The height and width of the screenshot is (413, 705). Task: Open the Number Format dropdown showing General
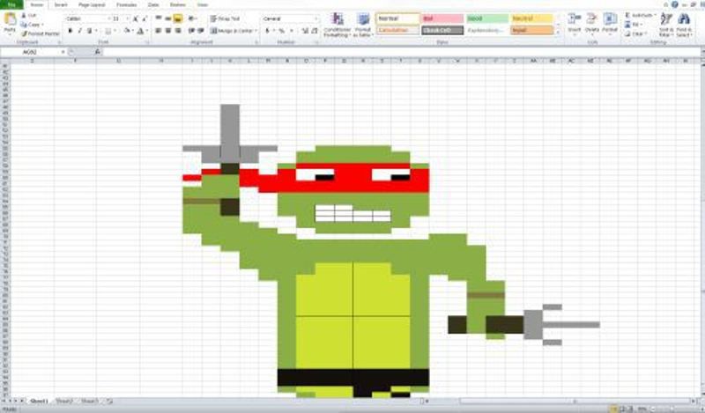[x=316, y=18]
